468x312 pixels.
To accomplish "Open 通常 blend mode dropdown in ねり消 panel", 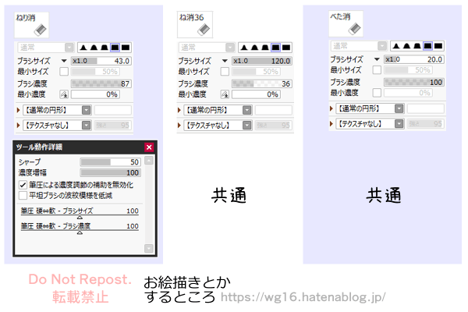I will (46, 48).
